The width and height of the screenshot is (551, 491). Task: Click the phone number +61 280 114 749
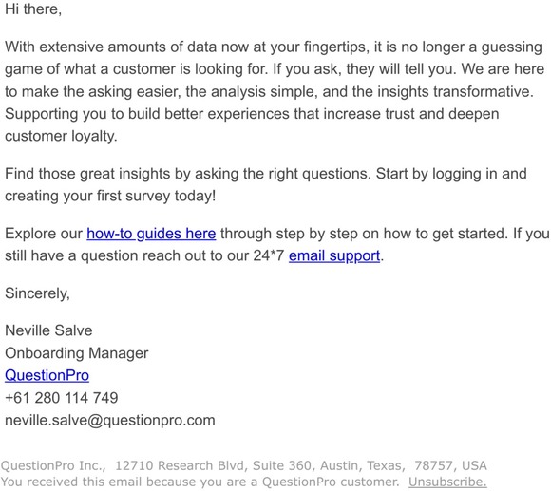pos(62,398)
